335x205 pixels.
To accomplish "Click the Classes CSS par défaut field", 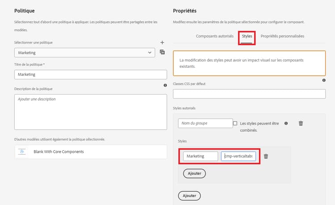I will tap(249, 94).
